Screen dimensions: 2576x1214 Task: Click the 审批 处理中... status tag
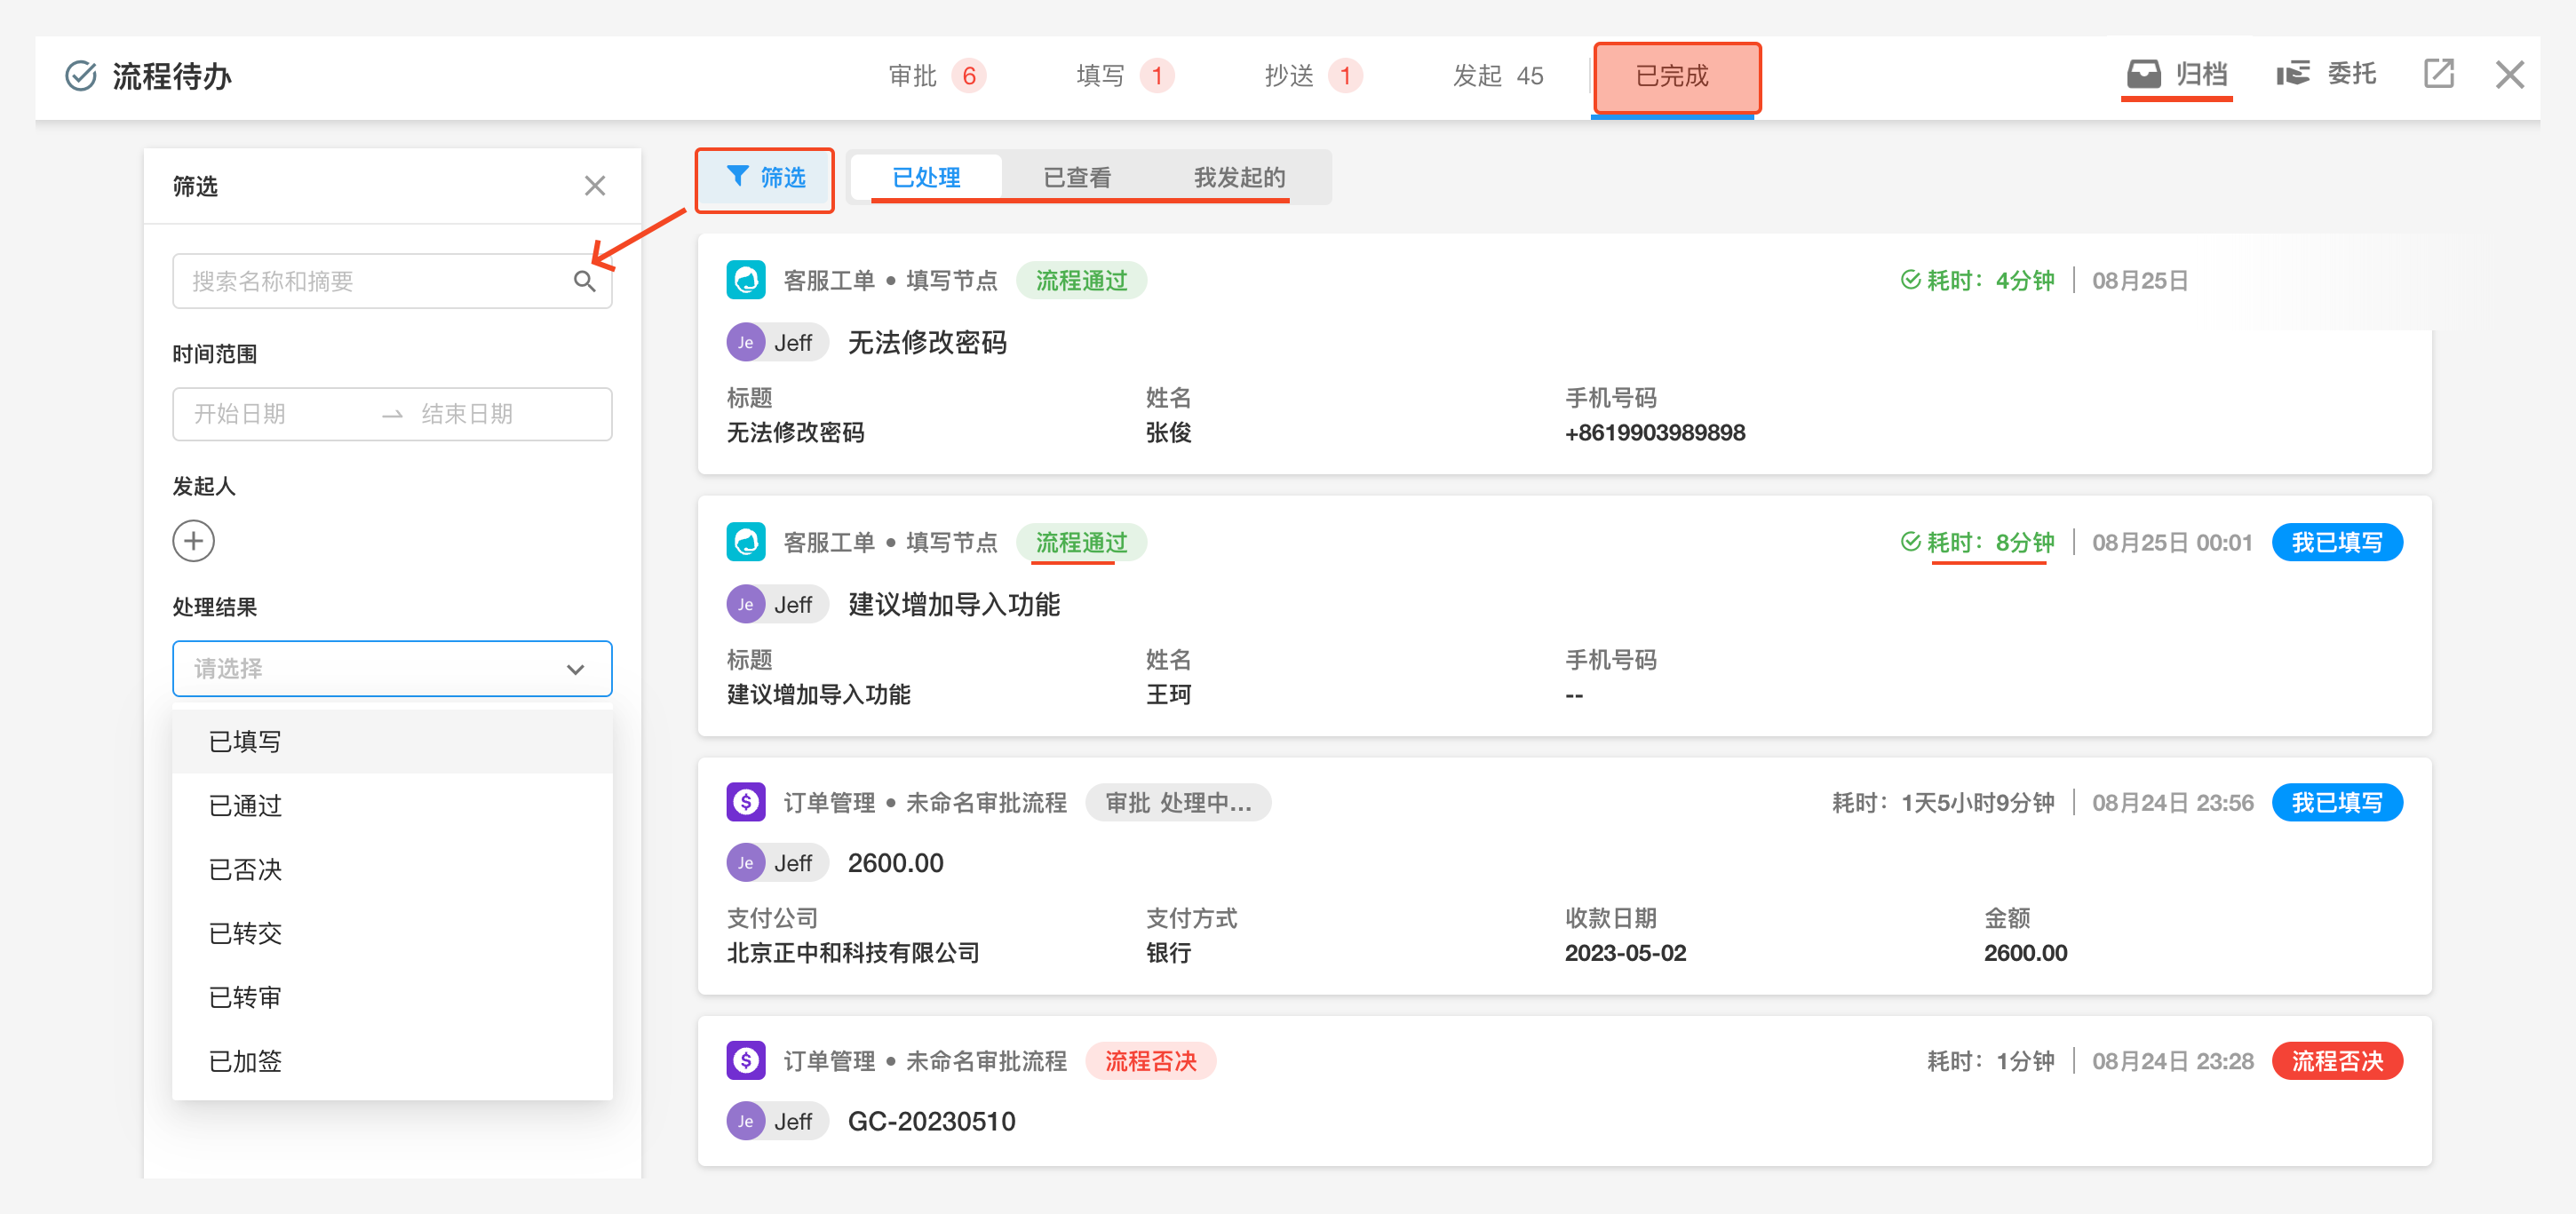click(x=1178, y=803)
